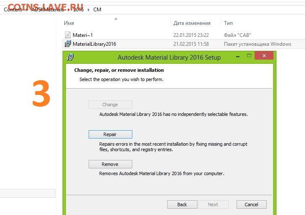305x215 pixels.
Task: Click the Back button
Action: (x=182, y=205)
